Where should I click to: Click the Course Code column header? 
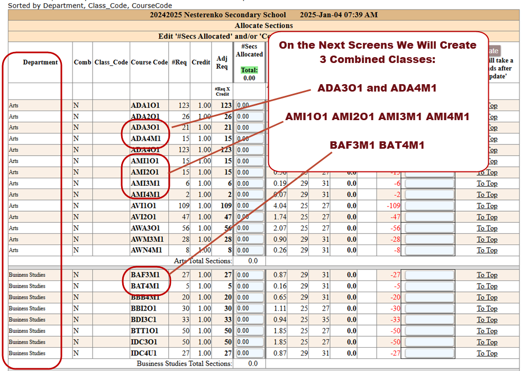coord(149,62)
